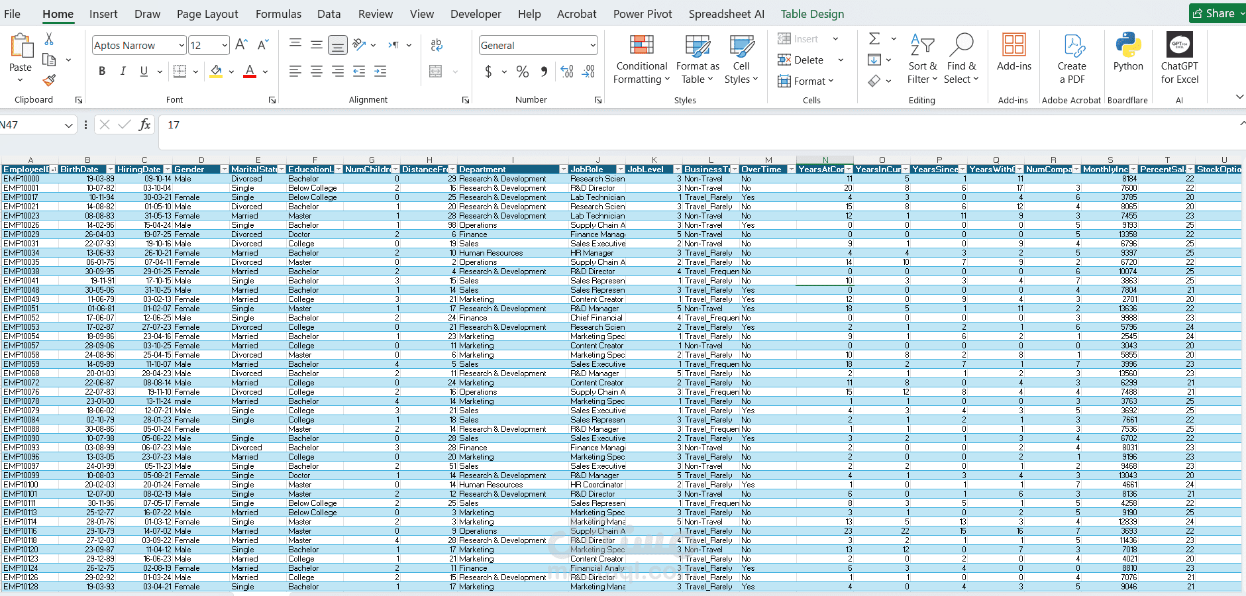This screenshot has height=596, width=1246.
Task: Select the Format Painter brush icon
Action: 49,81
